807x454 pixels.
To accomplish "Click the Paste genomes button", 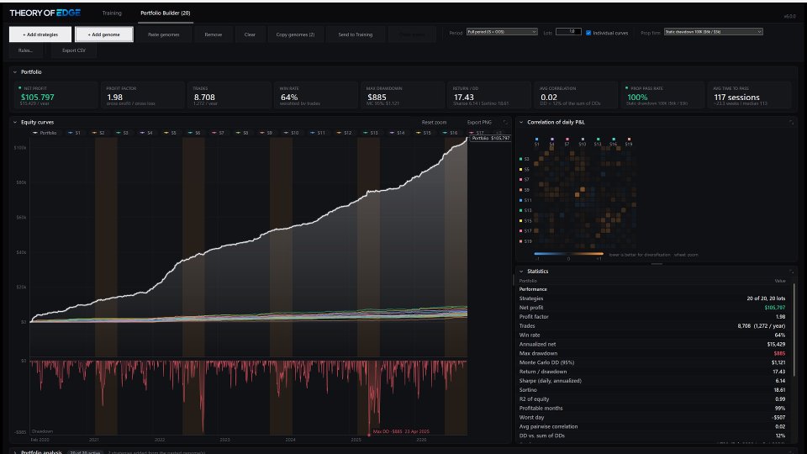I will (x=164, y=34).
